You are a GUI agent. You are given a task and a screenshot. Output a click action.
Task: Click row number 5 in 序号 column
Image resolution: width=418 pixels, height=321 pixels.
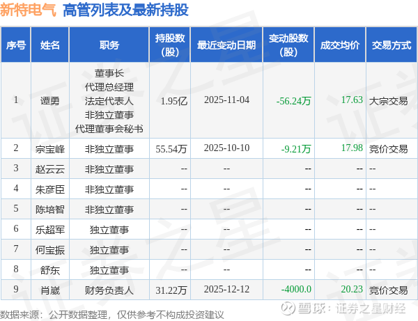click(16, 208)
